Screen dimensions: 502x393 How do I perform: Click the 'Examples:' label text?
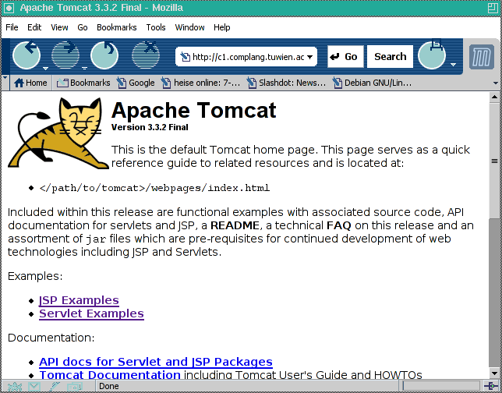(x=35, y=276)
